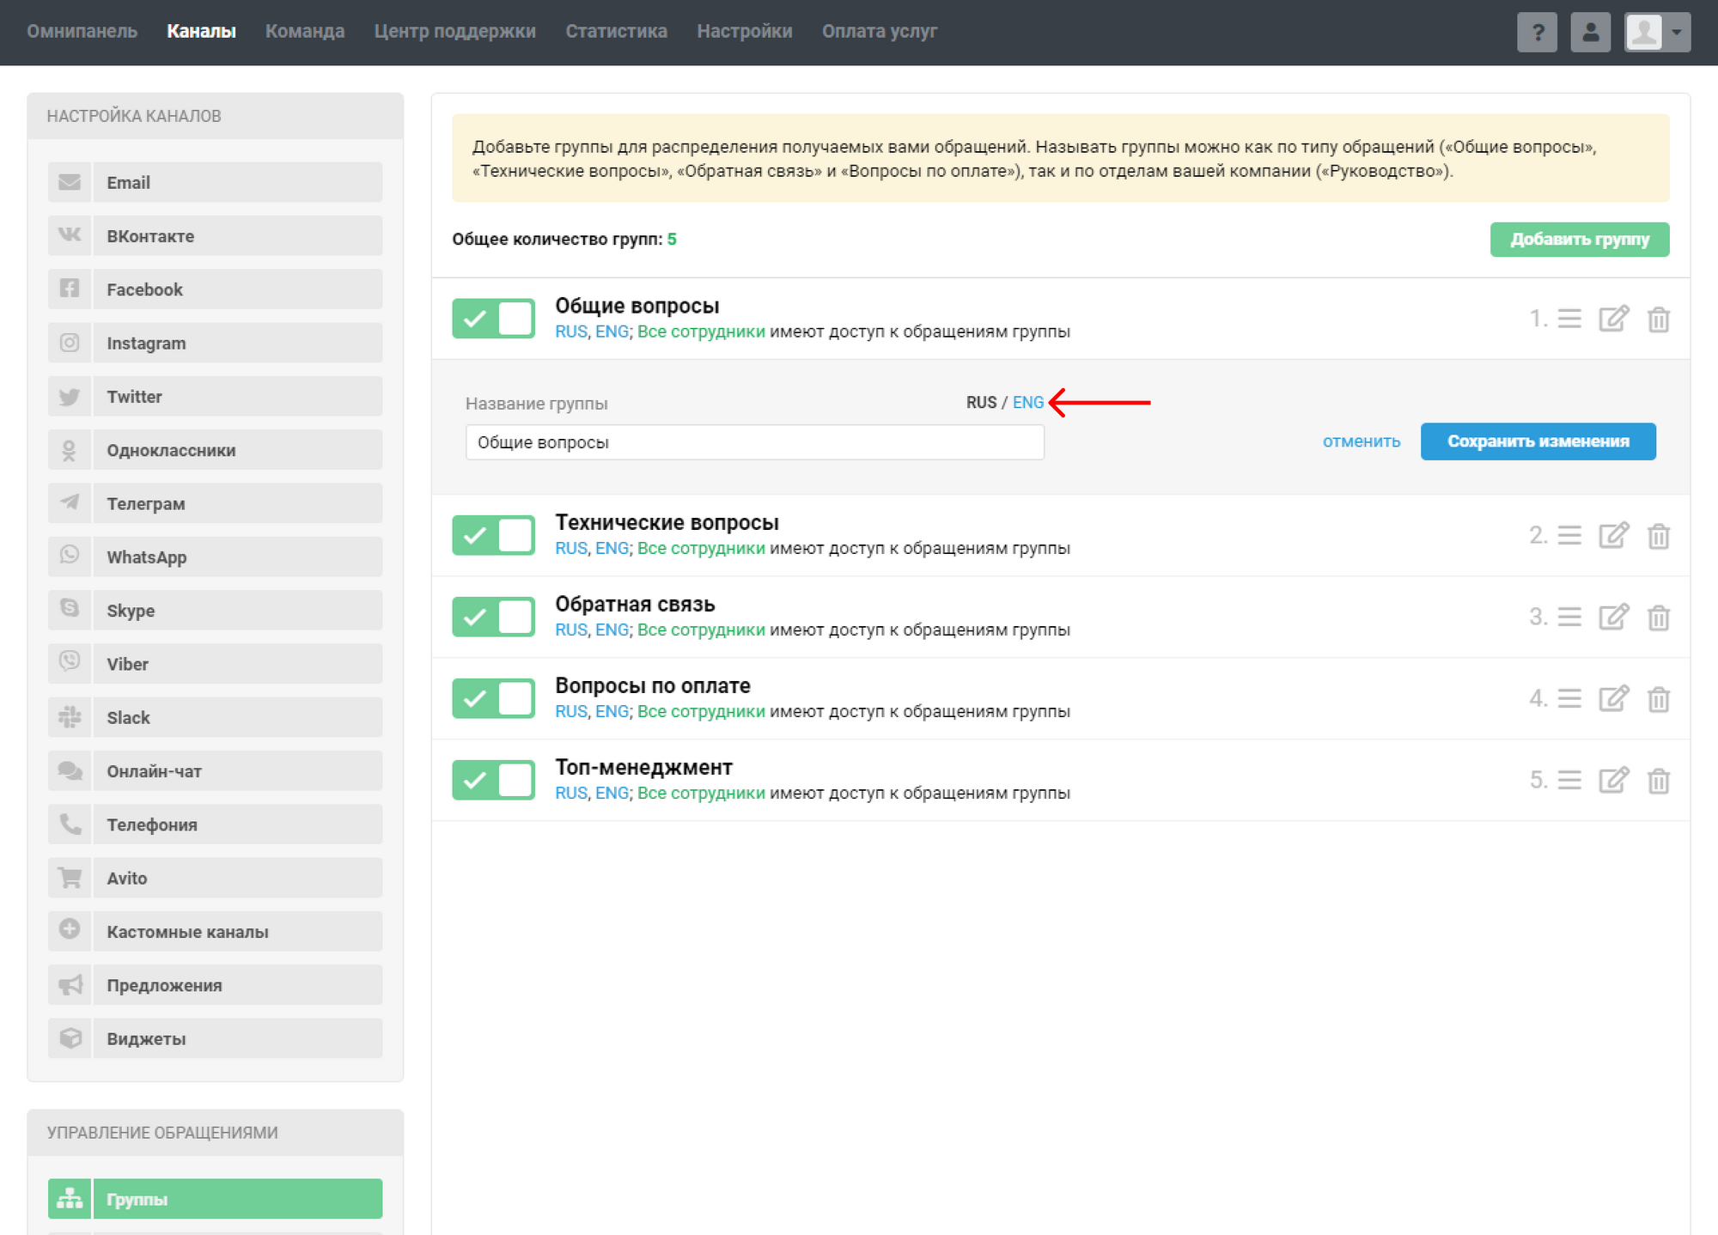Click the Вопросы по оплате group title
The image size is (1718, 1235).
(653, 685)
